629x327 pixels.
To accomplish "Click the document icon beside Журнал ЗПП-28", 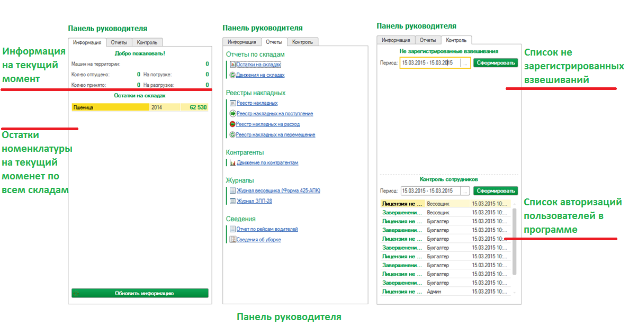I will 232,201.
